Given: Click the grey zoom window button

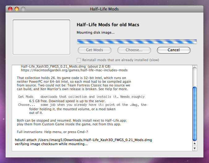Looking at the screenshot, I should click(x=23, y=9).
